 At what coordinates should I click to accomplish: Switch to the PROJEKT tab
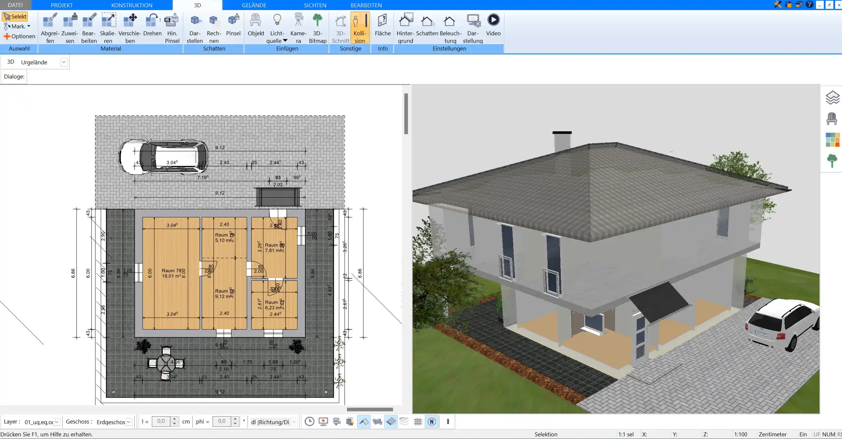point(62,5)
